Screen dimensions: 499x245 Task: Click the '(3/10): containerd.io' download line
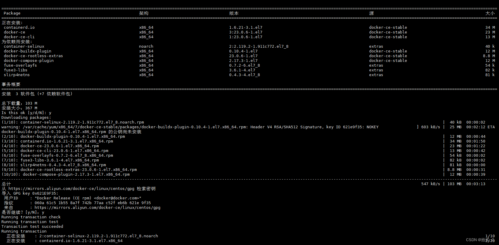click(x=57, y=141)
